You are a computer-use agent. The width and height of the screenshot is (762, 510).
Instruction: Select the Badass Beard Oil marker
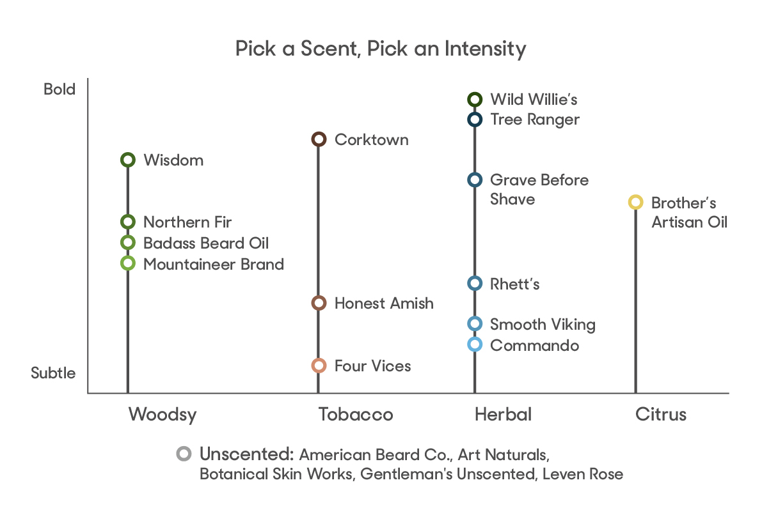click(x=128, y=242)
